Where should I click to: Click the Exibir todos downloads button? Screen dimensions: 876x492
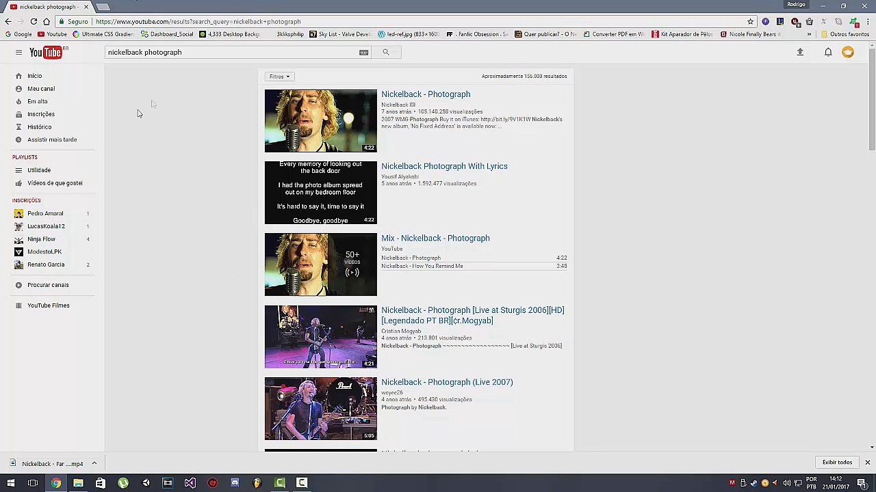click(837, 463)
